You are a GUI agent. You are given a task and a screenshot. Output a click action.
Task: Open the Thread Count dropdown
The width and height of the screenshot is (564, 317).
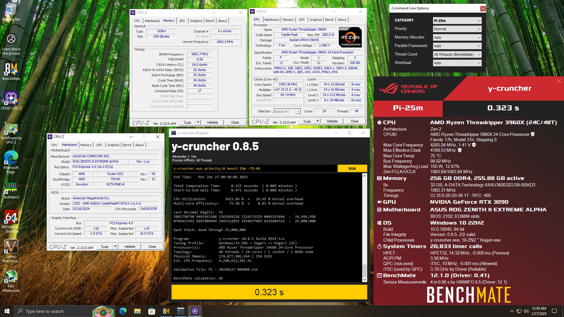click(457, 54)
